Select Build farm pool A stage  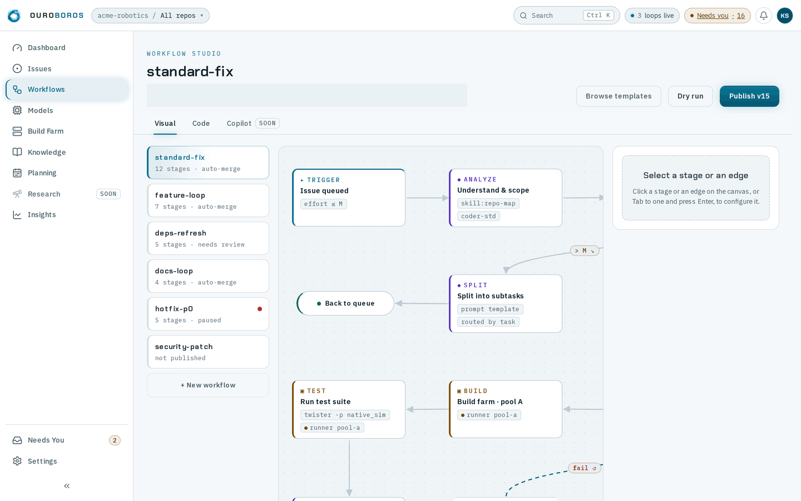(506, 409)
